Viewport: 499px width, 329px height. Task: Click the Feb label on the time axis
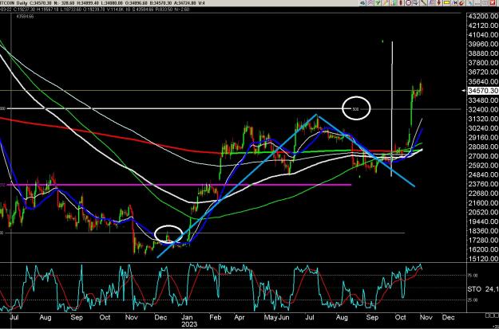coord(216,317)
